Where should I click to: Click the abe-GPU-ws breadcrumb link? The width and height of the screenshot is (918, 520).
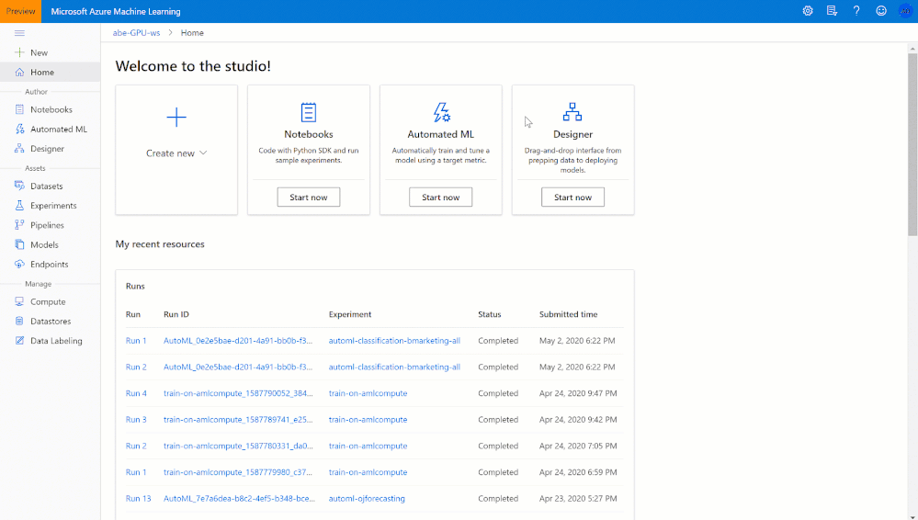click(x=136, y=33)
